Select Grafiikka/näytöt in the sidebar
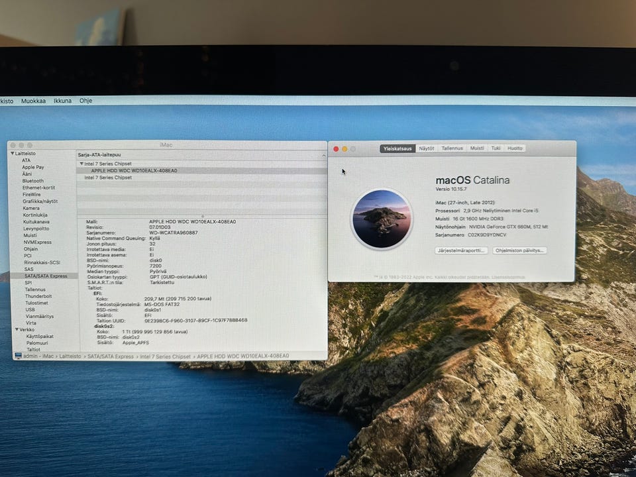 [x=40, y=201]
